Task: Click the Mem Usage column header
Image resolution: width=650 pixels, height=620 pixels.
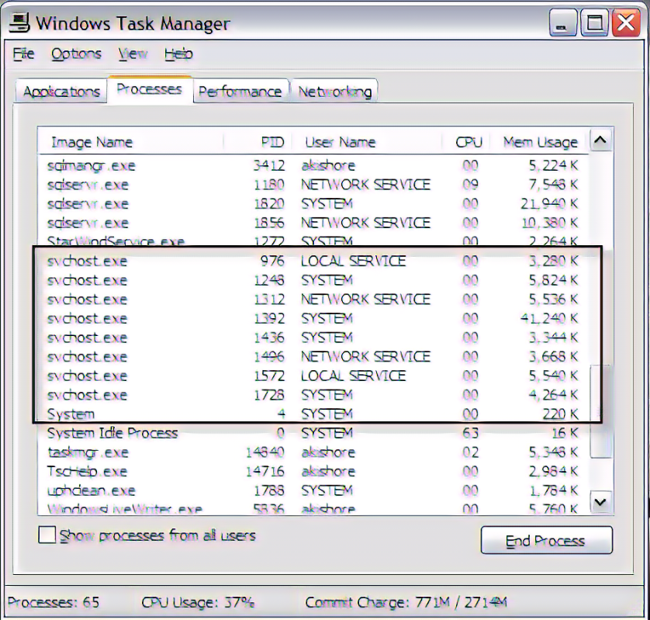Action: 539,142
